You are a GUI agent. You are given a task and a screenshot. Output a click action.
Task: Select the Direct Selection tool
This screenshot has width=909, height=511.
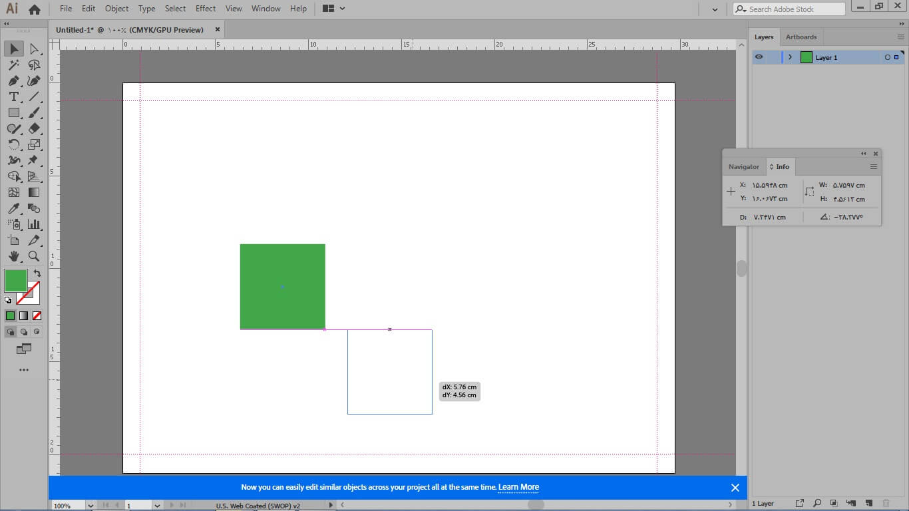(34, 49)
